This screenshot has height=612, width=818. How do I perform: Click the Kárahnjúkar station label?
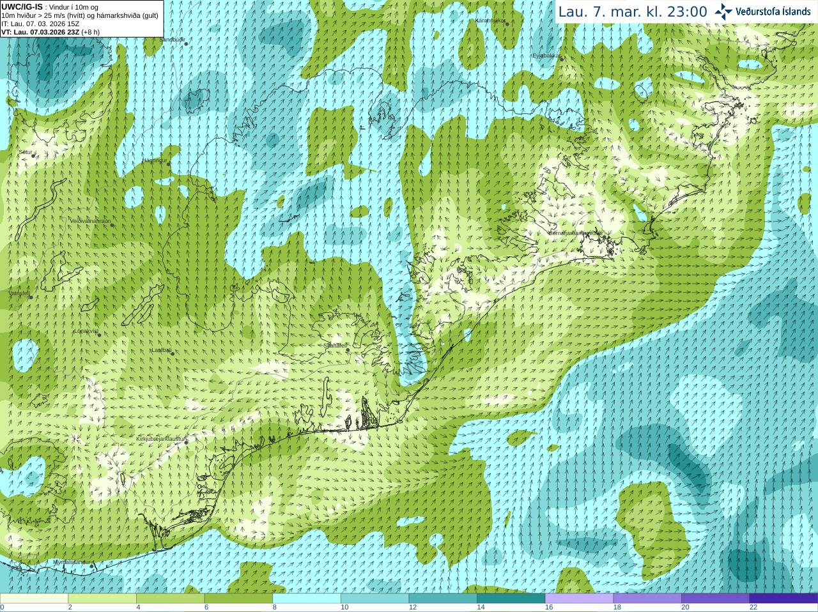[490, 21]
